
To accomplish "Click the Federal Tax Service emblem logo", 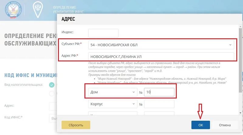I will [x=13, y=10].
